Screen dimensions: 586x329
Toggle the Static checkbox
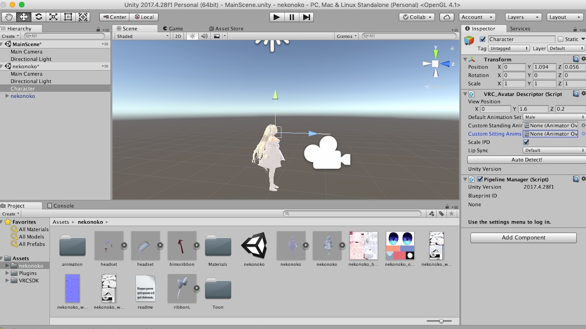561,39
